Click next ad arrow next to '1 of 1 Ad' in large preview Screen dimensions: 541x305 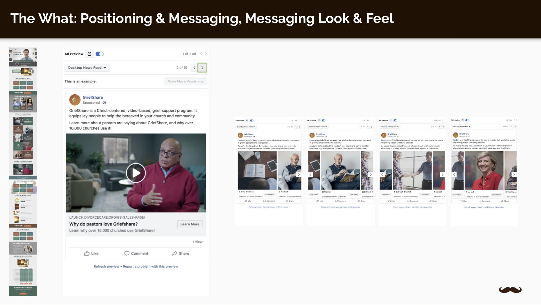[x=206, y=54]
